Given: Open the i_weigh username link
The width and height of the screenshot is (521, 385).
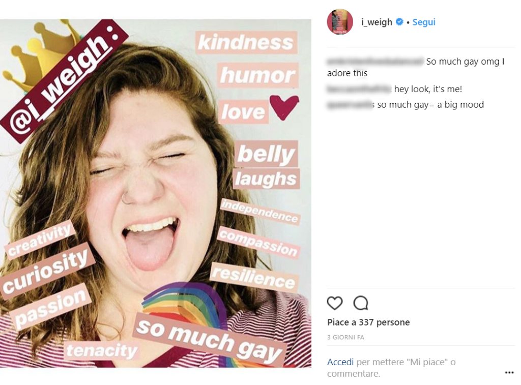Looking at the screenshot, I should [x=377, y=22].
